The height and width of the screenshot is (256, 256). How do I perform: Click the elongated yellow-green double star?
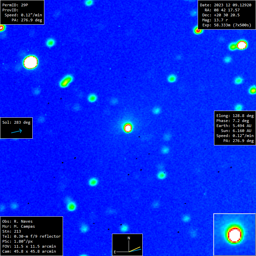pos(66,81)
